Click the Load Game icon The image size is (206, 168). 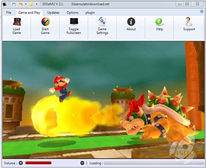coord(17,22)
